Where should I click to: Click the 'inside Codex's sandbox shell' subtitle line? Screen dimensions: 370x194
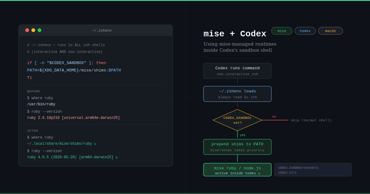coord(238,50)
